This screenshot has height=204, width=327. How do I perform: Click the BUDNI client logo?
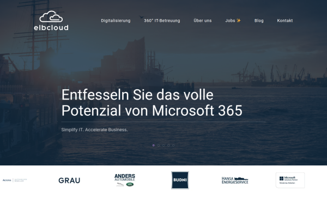pyautogui.click(x=180, y=180)
